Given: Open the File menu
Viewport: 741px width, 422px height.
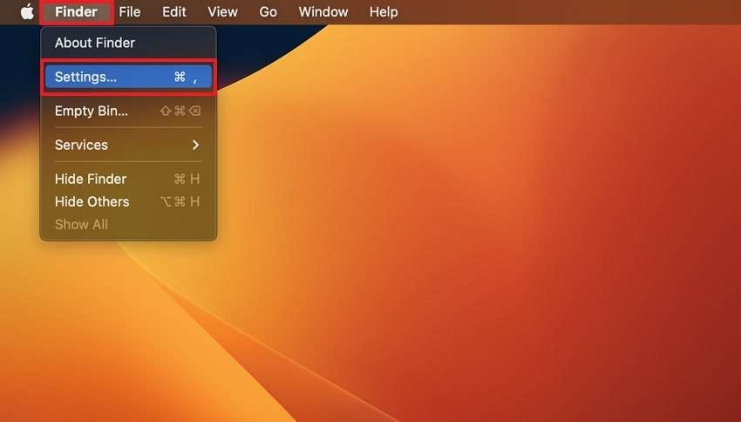Looking at the screenshot, I should point(130,12).
